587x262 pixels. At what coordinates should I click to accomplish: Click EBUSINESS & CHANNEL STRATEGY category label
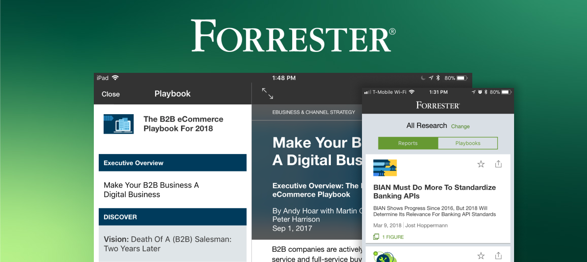314,112
